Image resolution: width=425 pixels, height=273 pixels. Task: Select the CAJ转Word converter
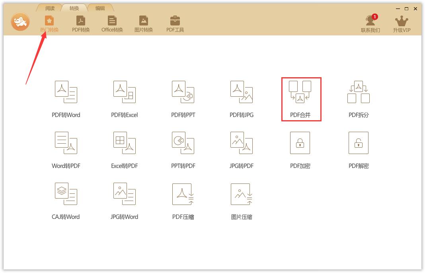66,201
